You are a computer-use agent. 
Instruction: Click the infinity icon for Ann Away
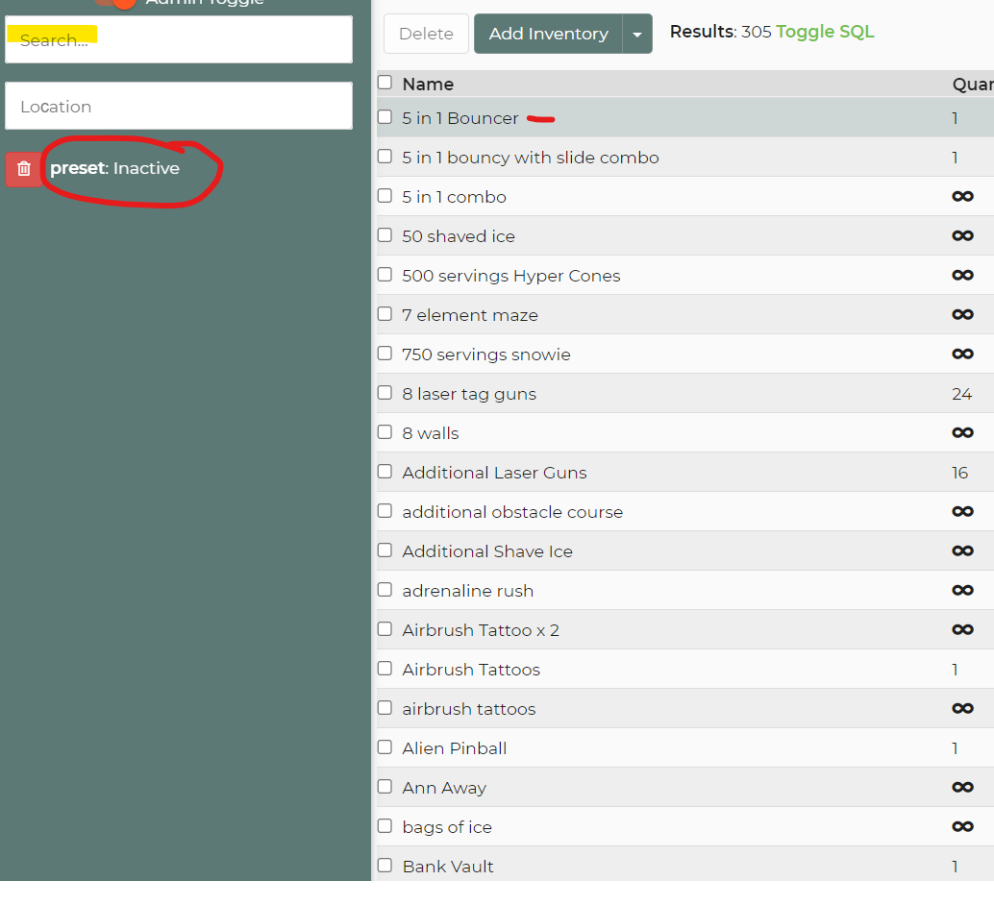pos(961,788)
